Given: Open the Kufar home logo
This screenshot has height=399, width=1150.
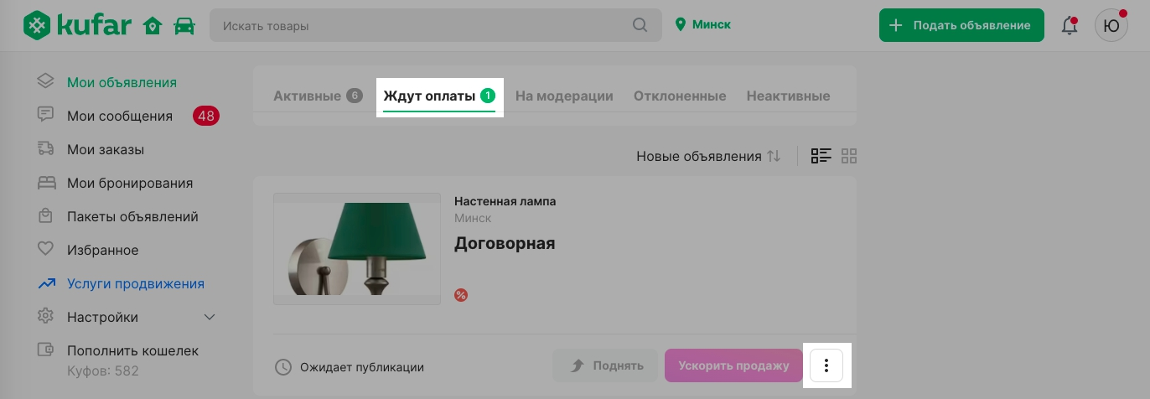Looking at the screenshot, I should (77, 25).
